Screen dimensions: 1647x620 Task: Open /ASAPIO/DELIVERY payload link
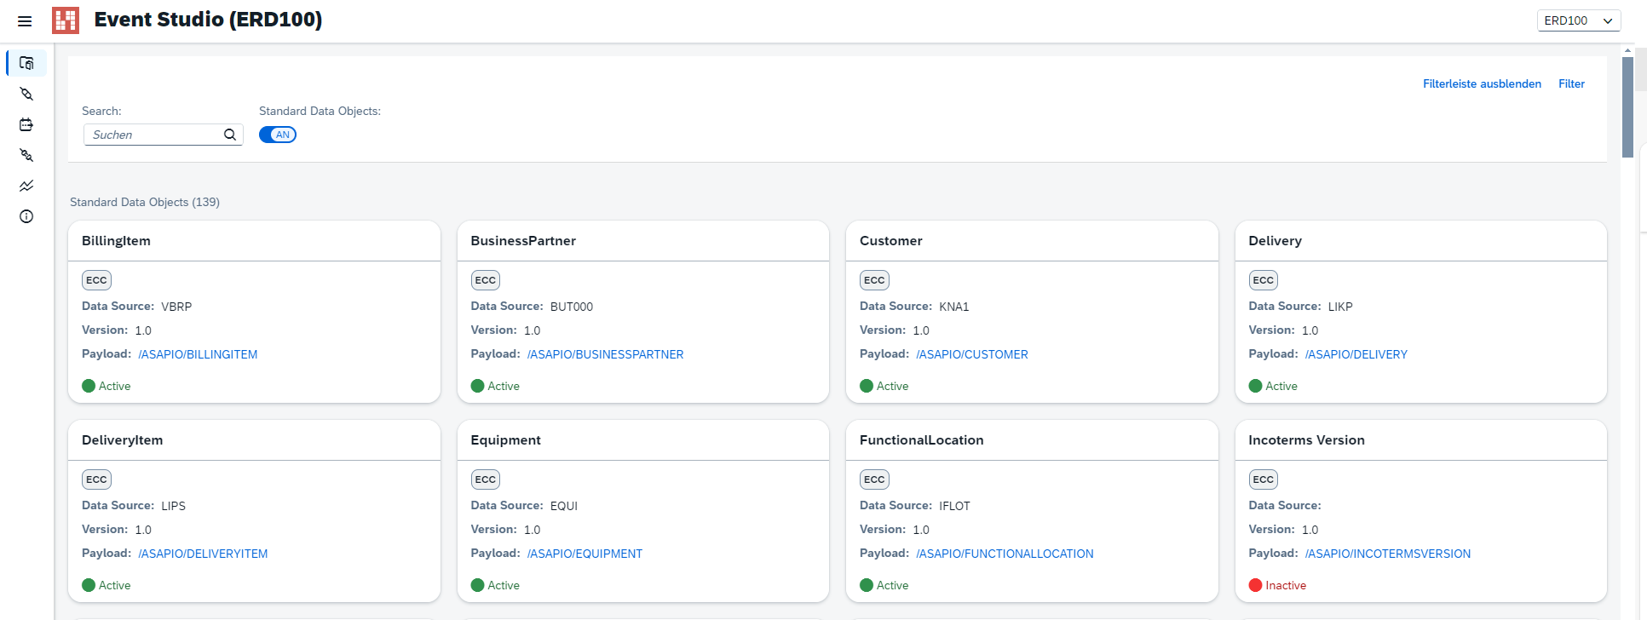(x=1356, y=354)
